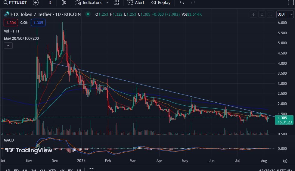Open chart settings gear near time axis
This screenshot has width=295, height=171.
coord(285,161)
